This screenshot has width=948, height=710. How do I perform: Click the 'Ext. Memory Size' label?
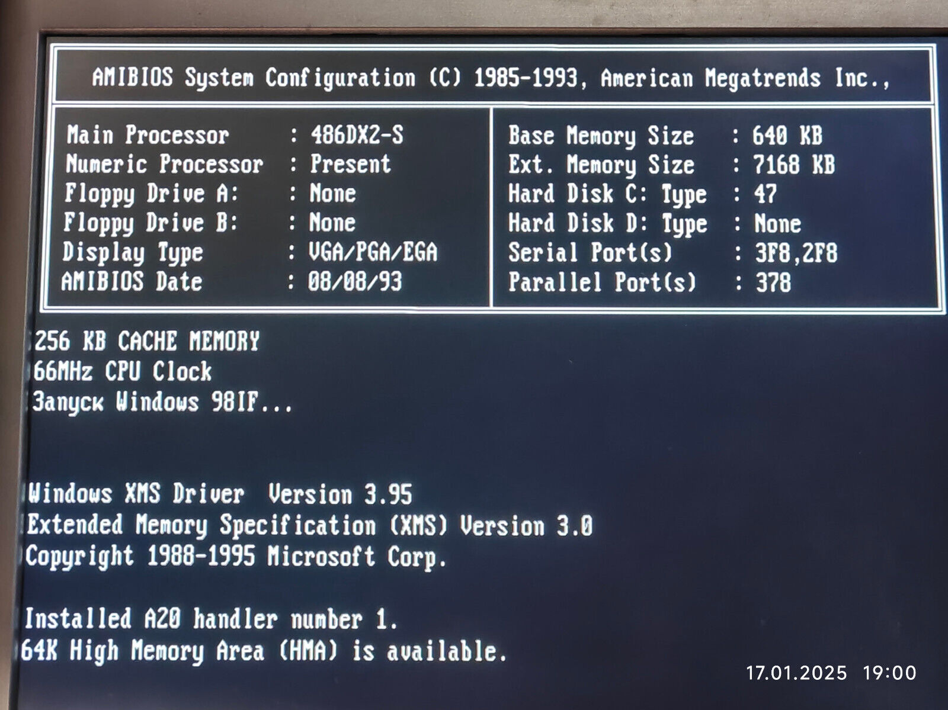coord(601,165)
